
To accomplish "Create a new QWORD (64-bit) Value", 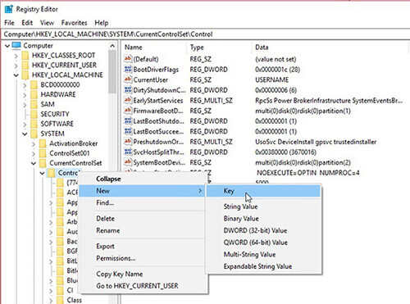I will [263, 243].
